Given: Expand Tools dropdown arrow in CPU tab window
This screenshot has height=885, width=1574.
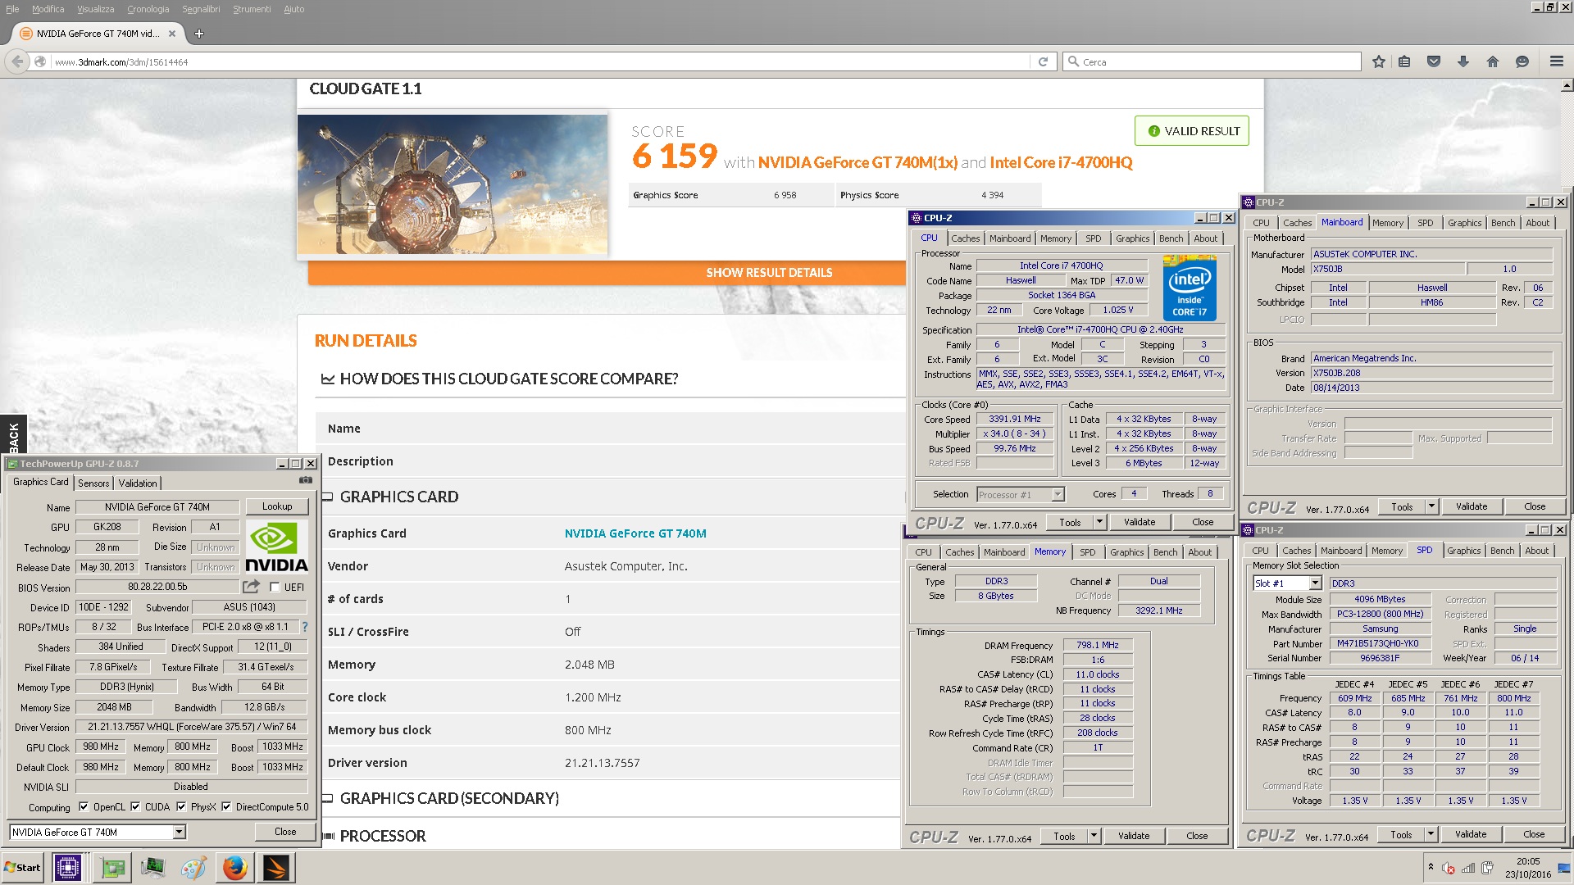Looking at the screenshot, I should pyautogui.click(x=1099, y=522).
